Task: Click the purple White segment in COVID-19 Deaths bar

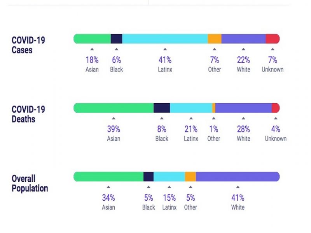Action: (x=243, y=108)
